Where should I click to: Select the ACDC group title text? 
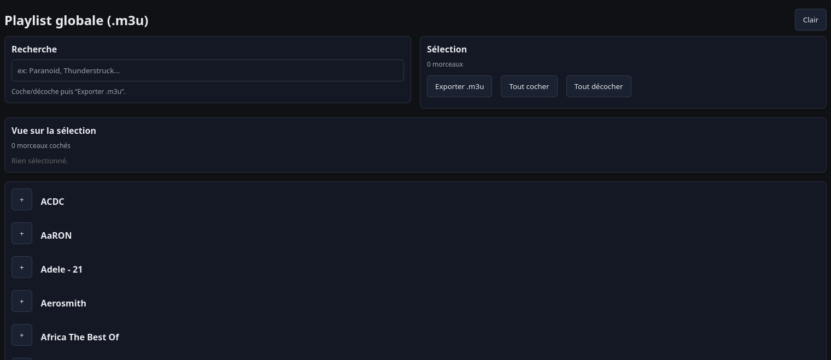(52, 202)
